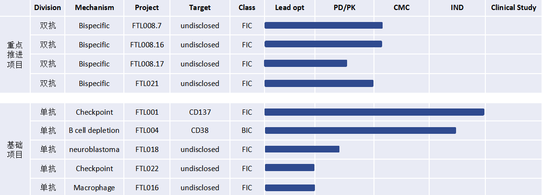
Task: Click the BIC class cell
Action: pos(247,130)
